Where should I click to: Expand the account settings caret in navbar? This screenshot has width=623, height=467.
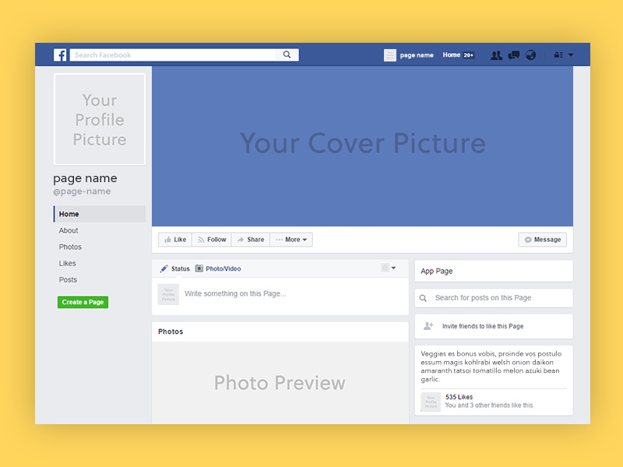(571, 55)
